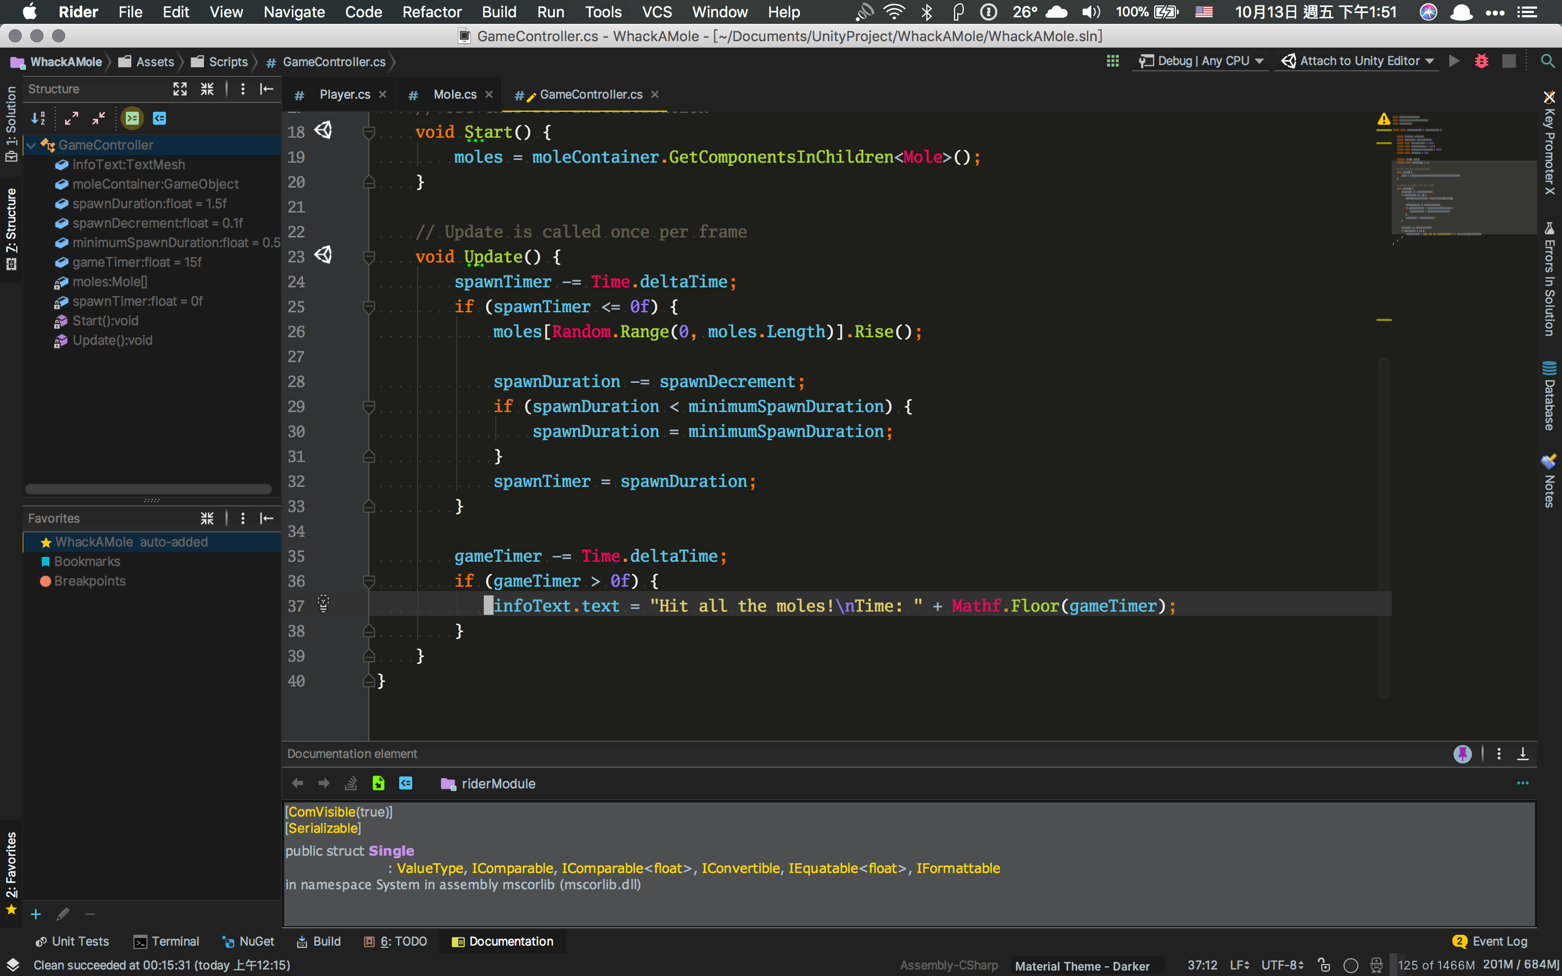Click the lightbulb quick-fix icon on line 37
This screenshot has height=976, width=1562.
pyautogui.click(x=323, y=604)
